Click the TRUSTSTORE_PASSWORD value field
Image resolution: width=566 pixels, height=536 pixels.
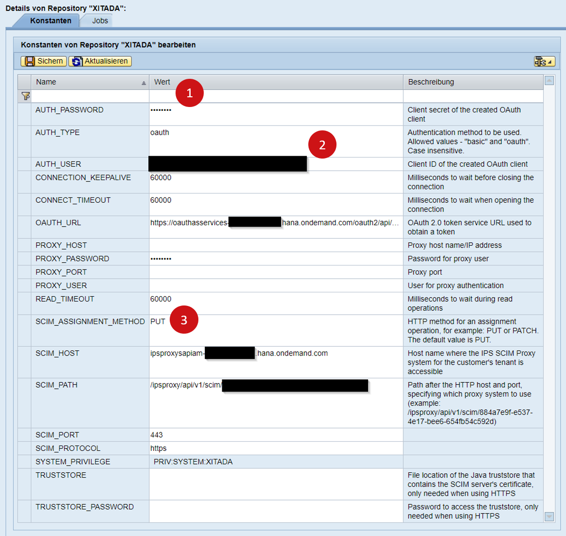tap(276, 512)
